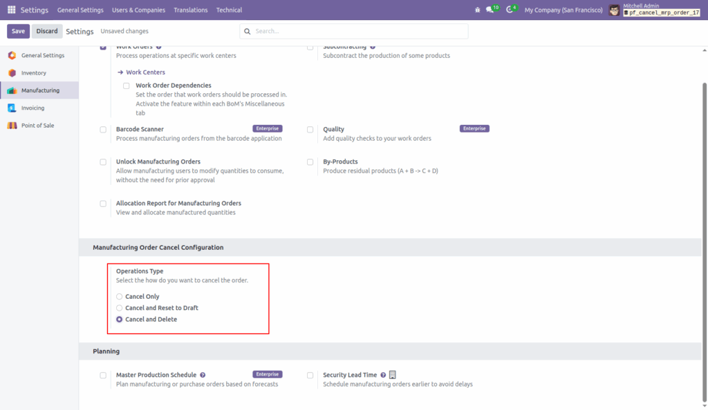The image size is (708, 410).
Task: Switch to the Translations menu
Action: pyautogui.click(x=190, y=10)
